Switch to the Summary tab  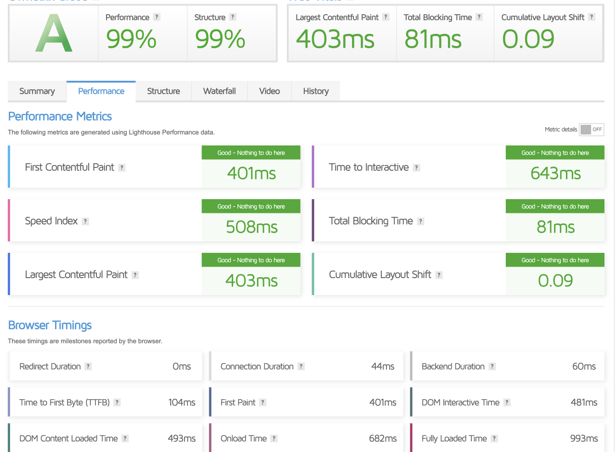coord(37,91)
